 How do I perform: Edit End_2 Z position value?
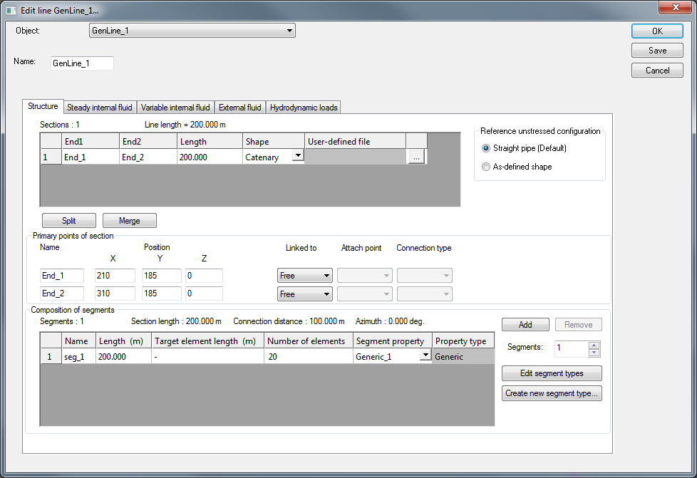204,293
